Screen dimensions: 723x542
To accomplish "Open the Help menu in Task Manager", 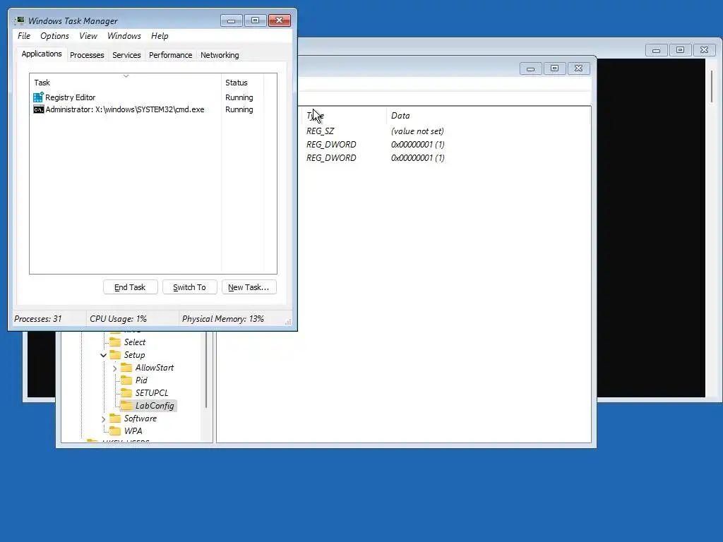I will point(160,36).
